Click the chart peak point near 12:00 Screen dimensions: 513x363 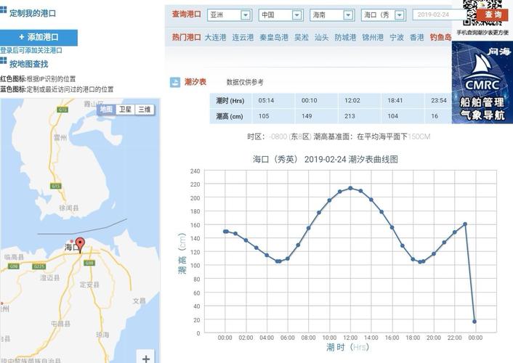(x=350, y=188)
